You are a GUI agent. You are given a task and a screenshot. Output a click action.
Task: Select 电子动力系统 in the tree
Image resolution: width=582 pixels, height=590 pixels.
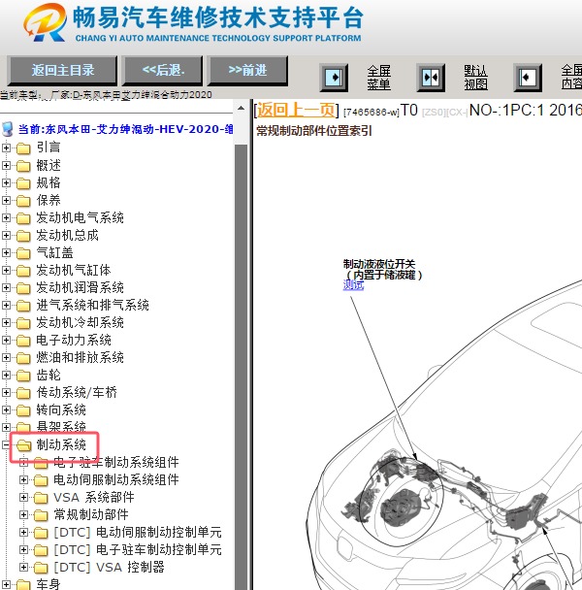tap(74, 340)
